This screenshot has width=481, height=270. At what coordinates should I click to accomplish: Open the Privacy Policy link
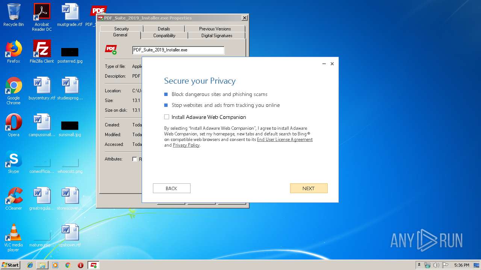click(186, 145)
